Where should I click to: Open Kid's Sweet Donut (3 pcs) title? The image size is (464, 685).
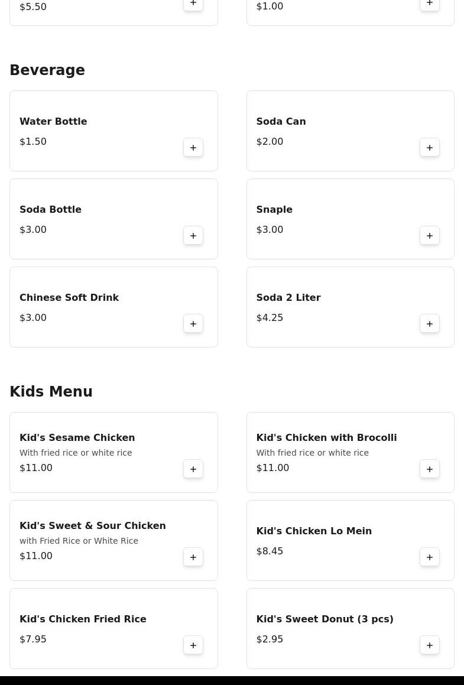point(325,619)
